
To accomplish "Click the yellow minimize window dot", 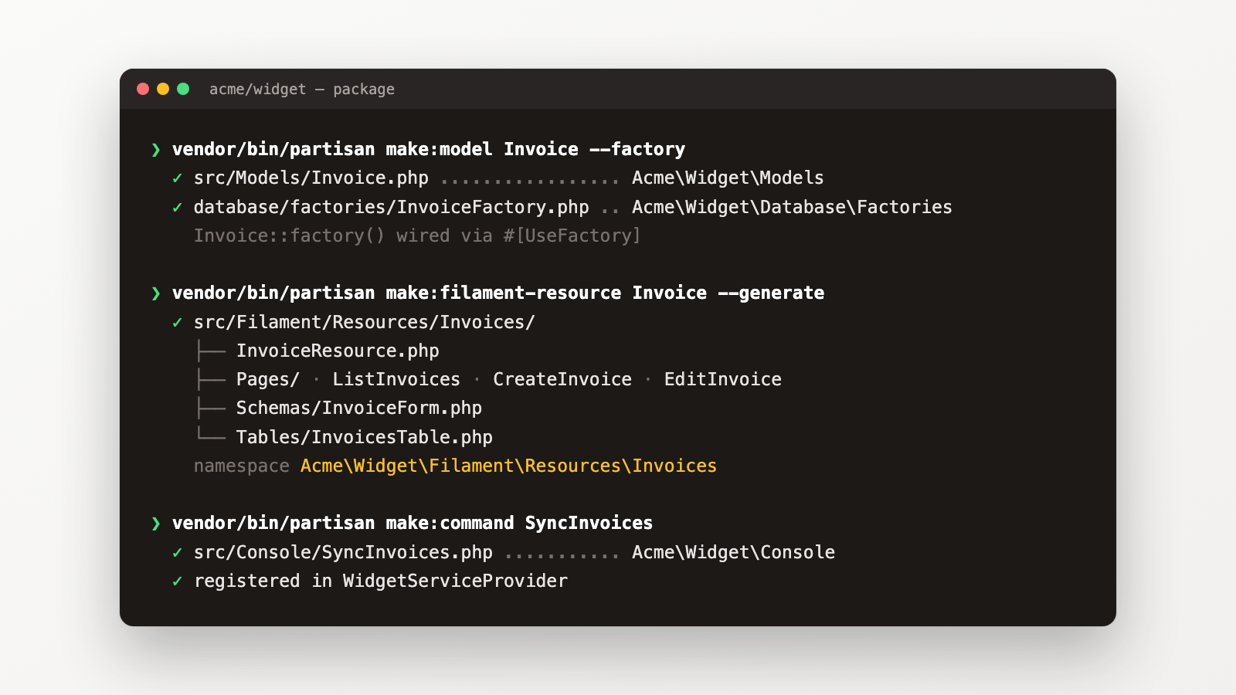I will 163,89.
